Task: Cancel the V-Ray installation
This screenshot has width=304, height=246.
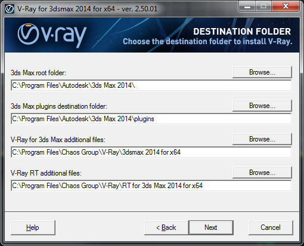Action: (x=271, y=227)
